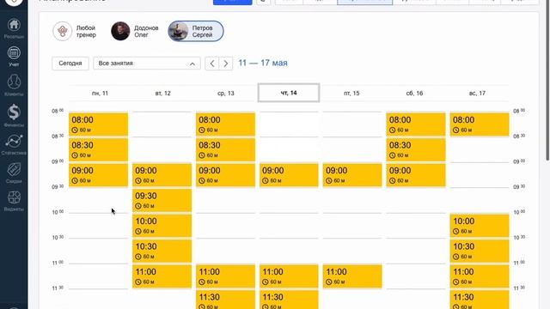Select the вс, 17 day header

(x=477, y=94)
